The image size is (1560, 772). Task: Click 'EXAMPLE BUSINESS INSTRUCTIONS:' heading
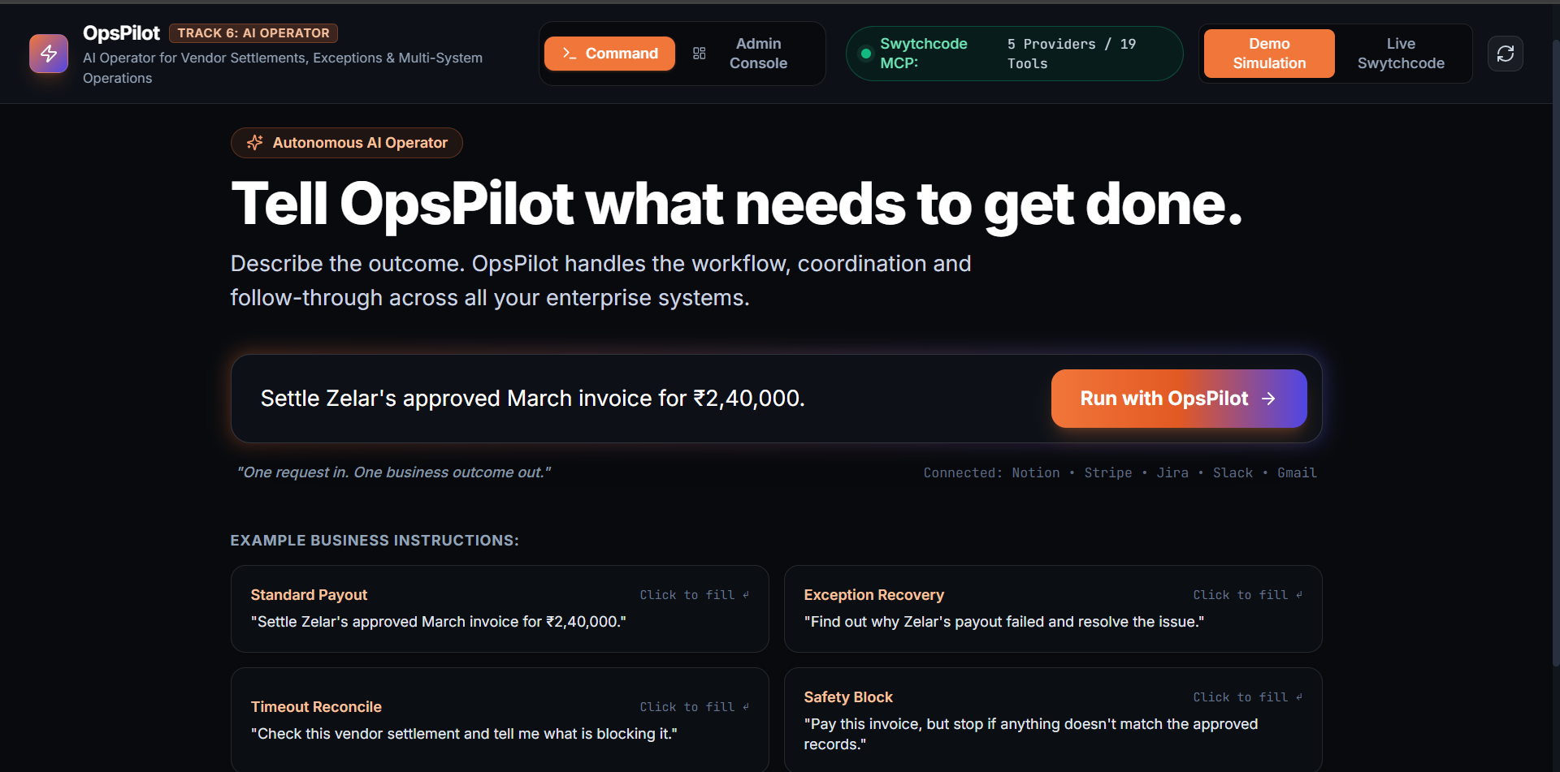(x=375, y=541)
